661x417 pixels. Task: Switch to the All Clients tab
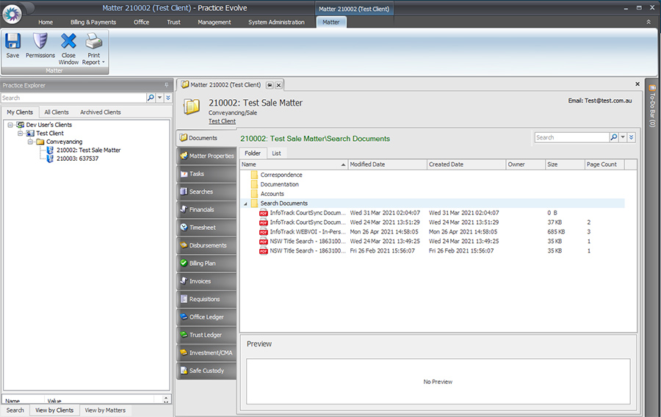tap(57, 112)
